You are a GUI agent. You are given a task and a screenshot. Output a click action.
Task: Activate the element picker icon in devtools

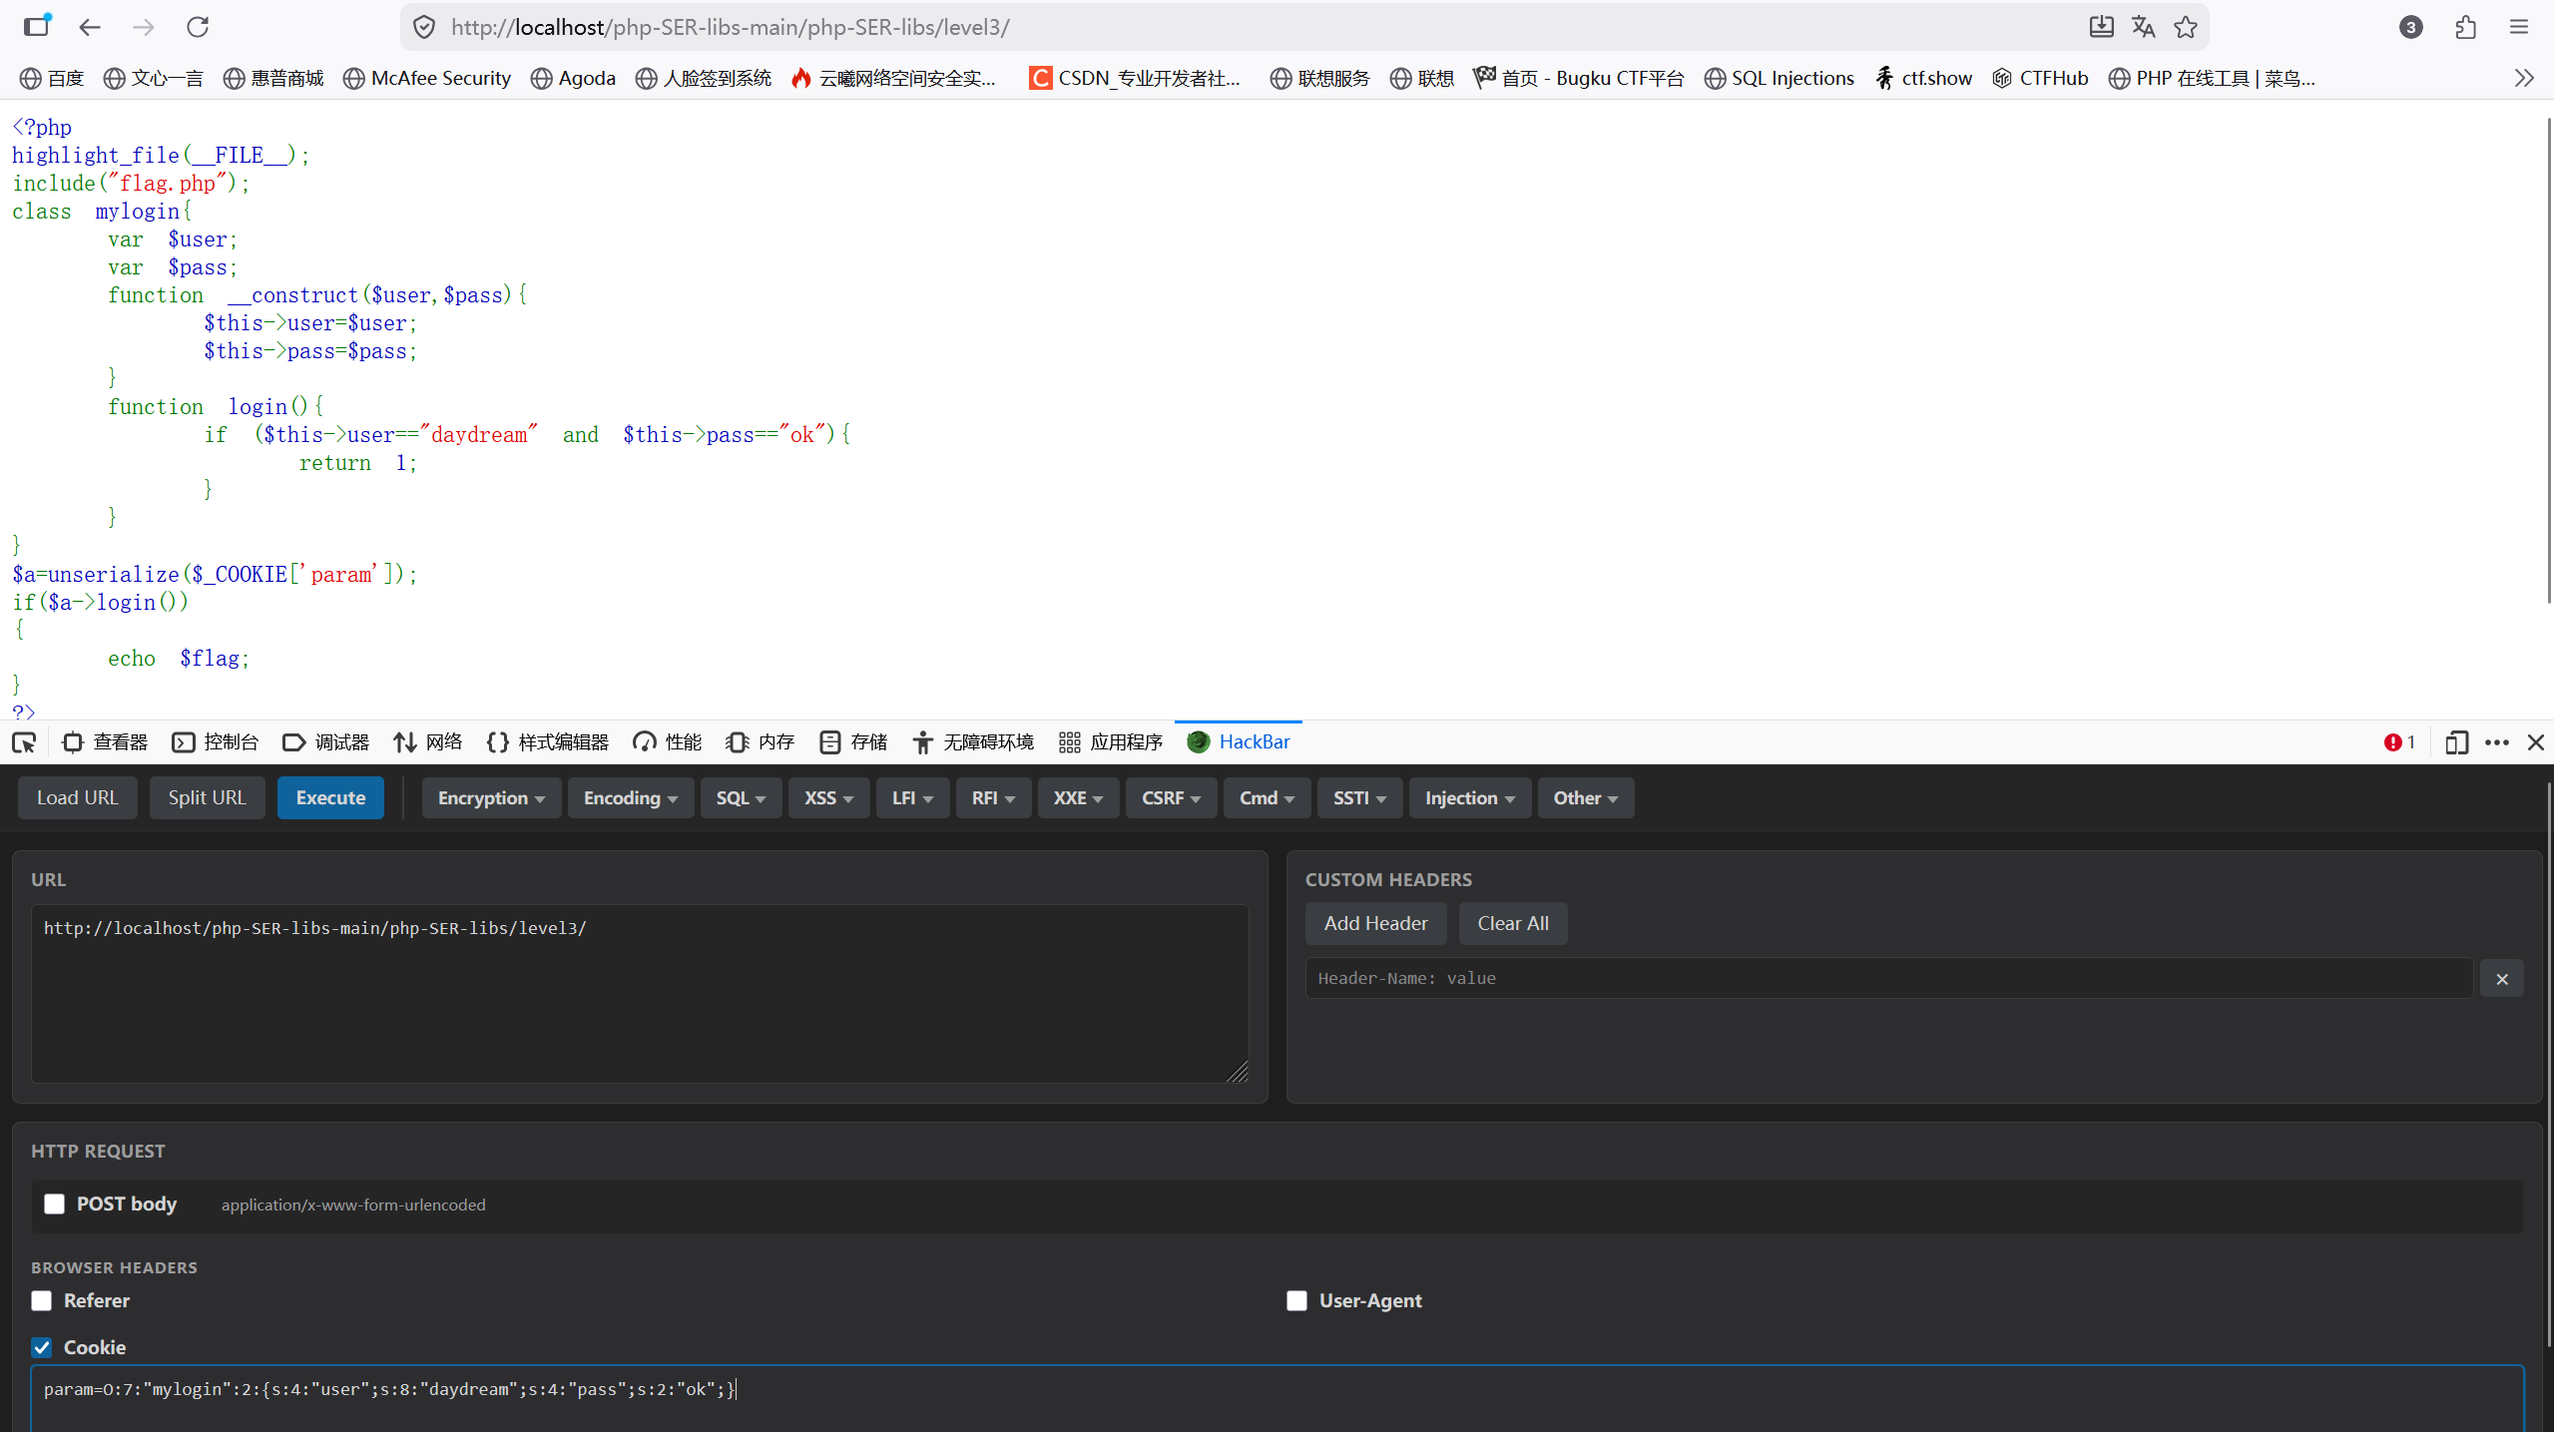click(x=24, y=742)
